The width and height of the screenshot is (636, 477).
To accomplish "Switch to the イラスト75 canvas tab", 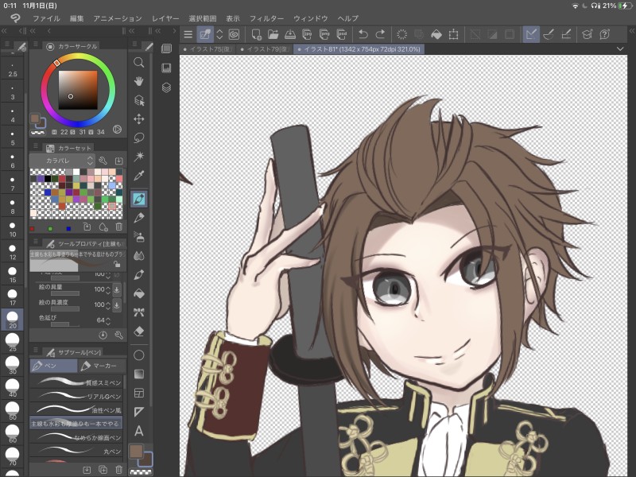I will tap(207, 49).
